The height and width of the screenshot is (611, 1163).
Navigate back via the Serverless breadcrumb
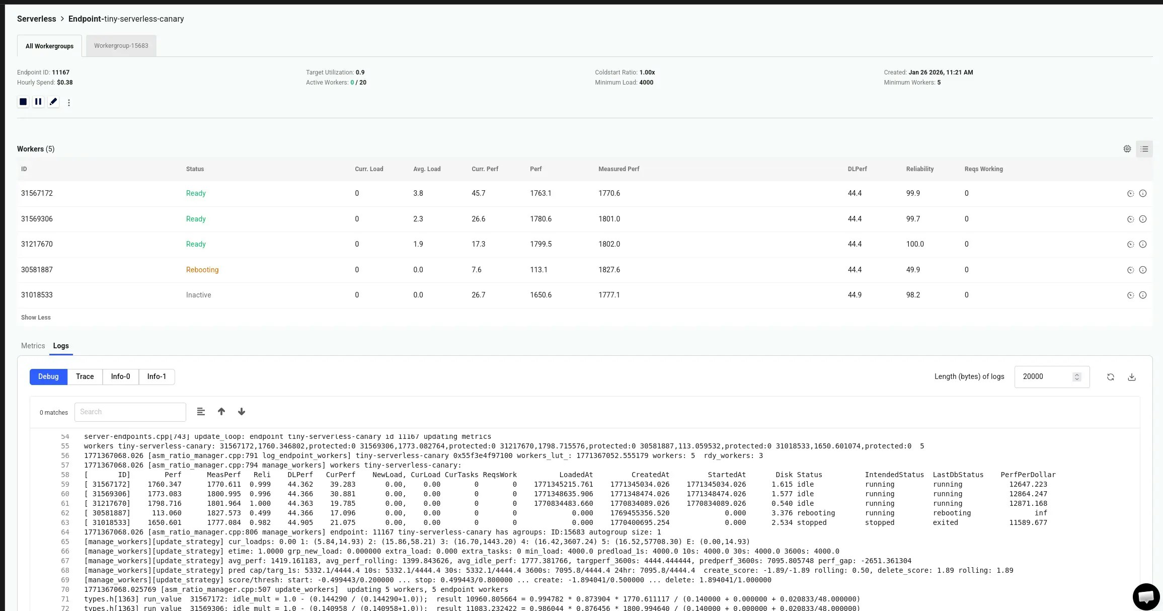click(36, 19)
